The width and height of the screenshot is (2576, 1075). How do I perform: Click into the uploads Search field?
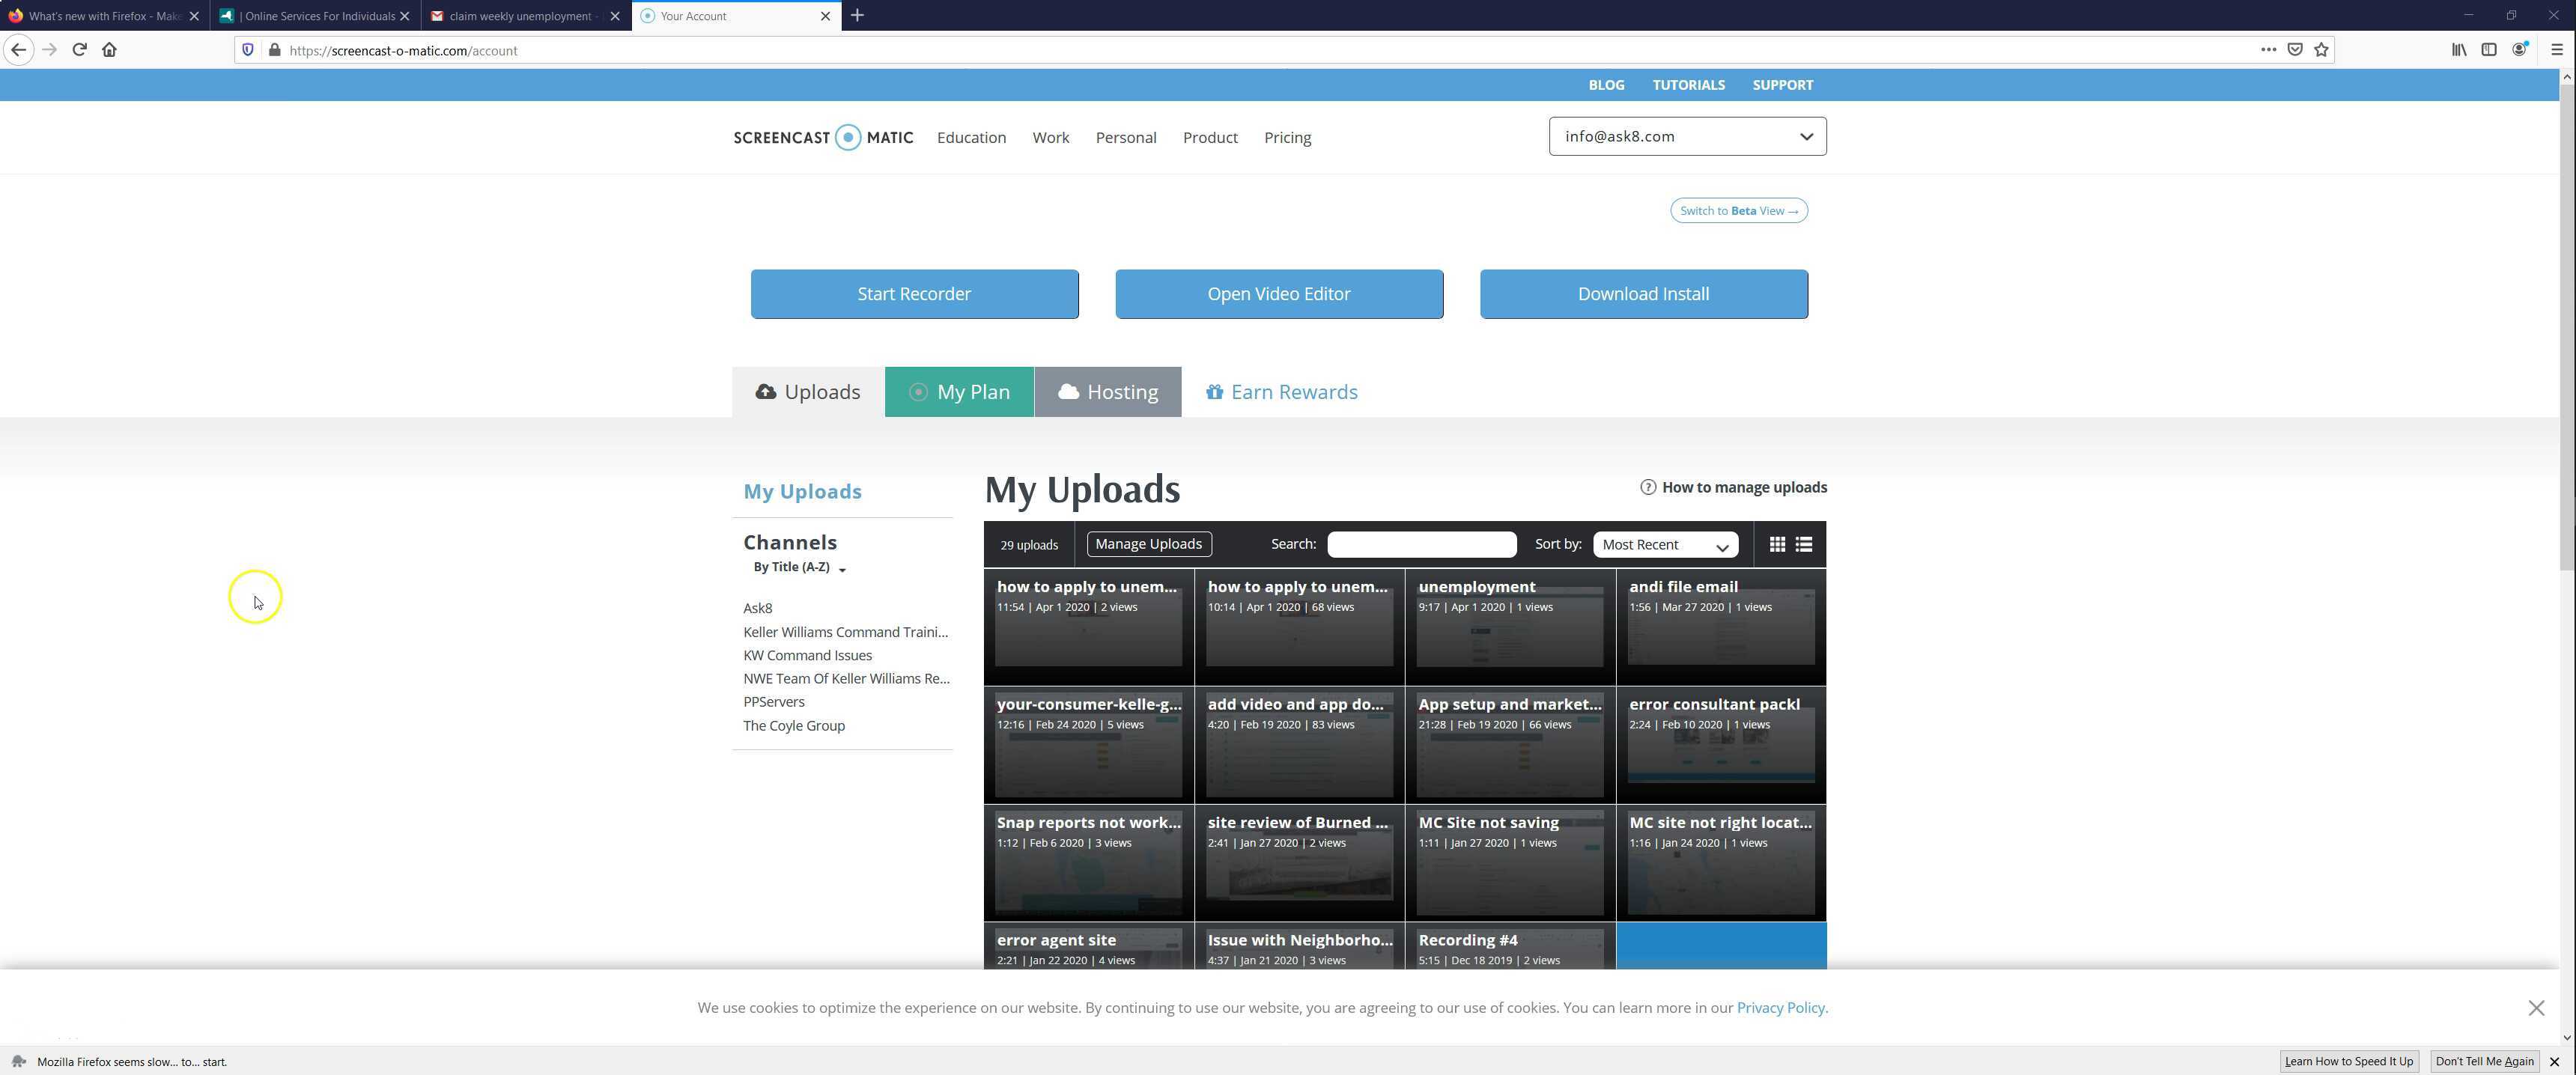click(1421, 544)
